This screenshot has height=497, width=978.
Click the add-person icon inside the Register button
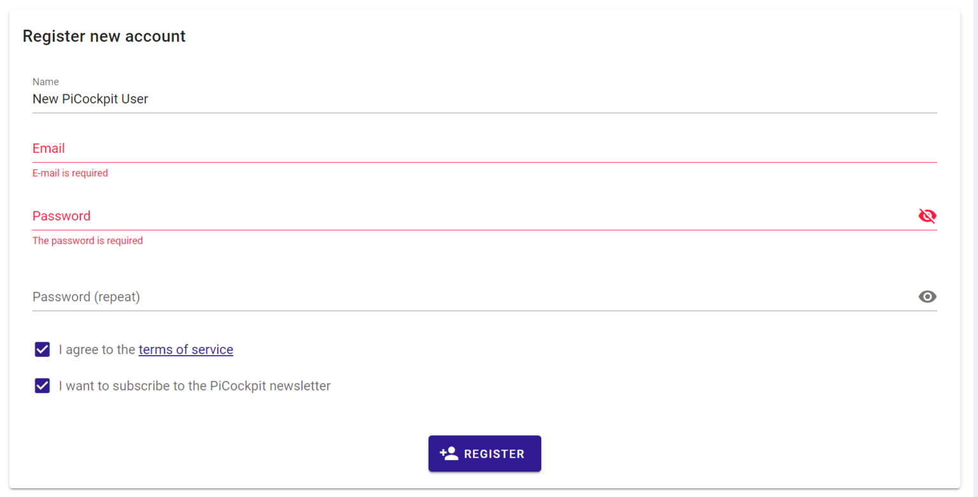point(448,453)
